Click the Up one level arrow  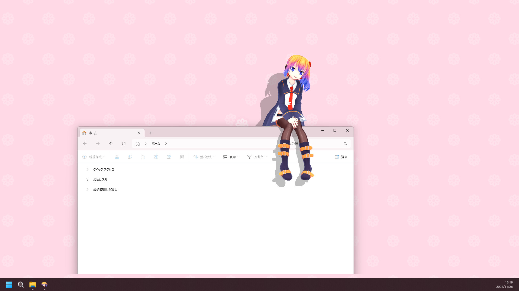pos(111,144)
